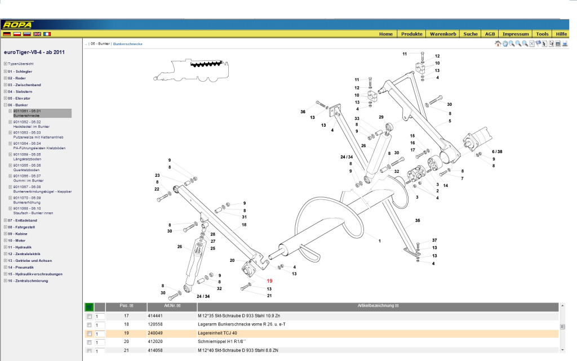Click the harvester silhouette thumbnail
Screen dimensions: 577x361
tap(192, 70)
